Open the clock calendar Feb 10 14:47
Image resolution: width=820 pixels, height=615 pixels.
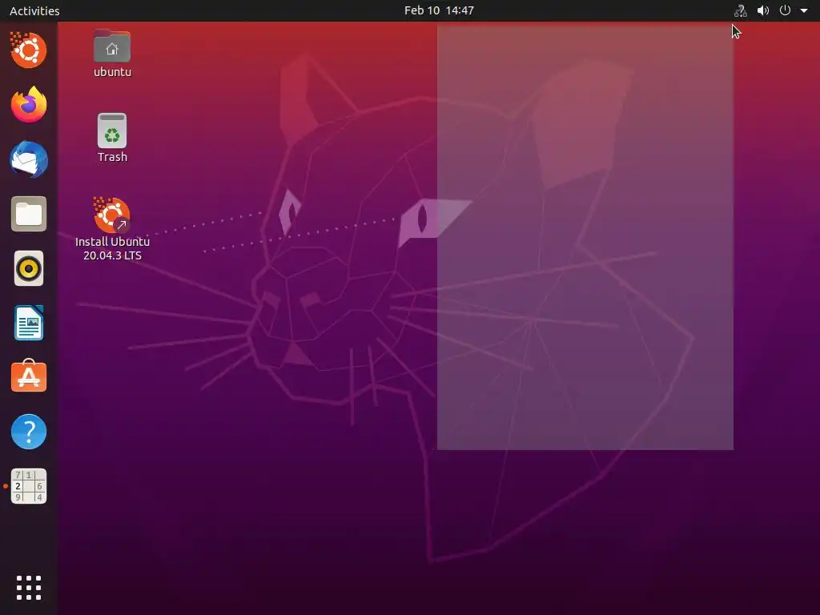[439, 10]
